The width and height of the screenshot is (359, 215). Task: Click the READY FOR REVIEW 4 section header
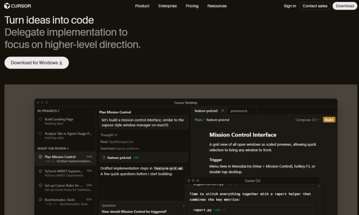click(x=53, y=149)
